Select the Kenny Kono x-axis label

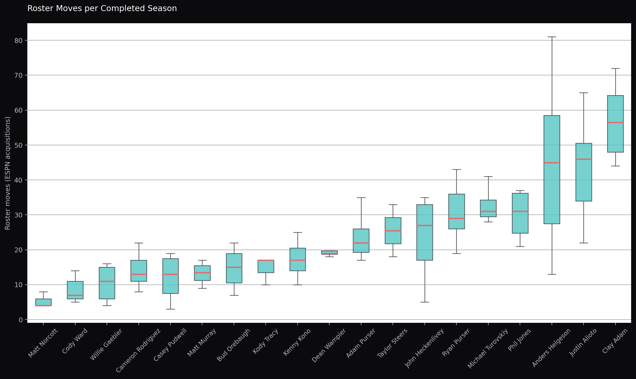tap(297, 342)
